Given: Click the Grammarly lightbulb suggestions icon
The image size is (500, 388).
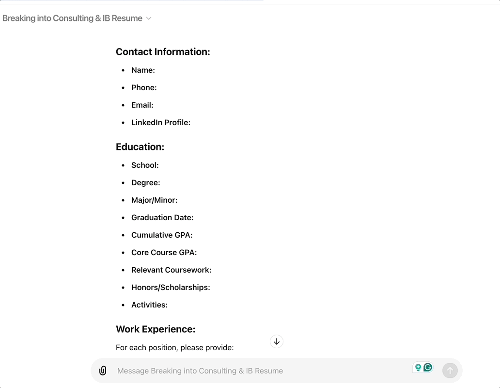Looking at the screenshot, I should coord(418,368).
